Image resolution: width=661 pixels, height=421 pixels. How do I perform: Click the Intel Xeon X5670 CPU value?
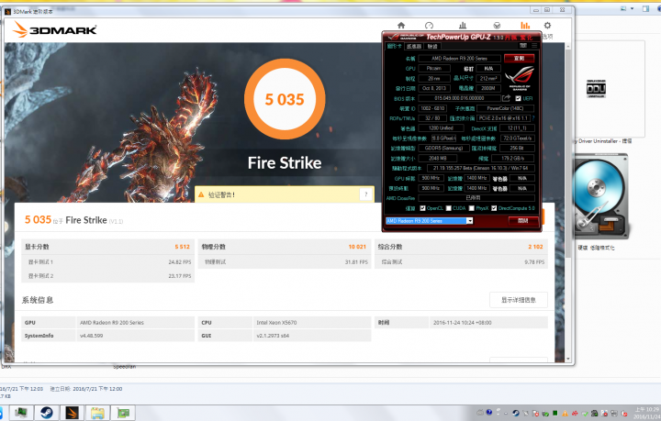[276, 323]
